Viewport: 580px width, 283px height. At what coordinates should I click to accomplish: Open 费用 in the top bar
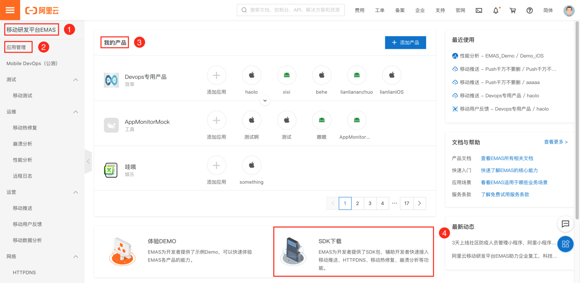click(x=360, y=10)
